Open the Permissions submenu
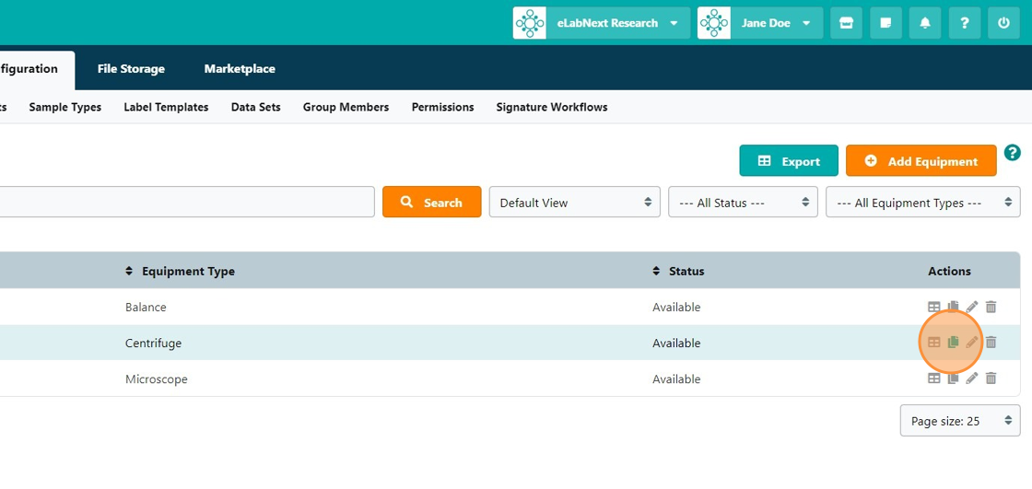1032x489 pixels. (442, 107)
